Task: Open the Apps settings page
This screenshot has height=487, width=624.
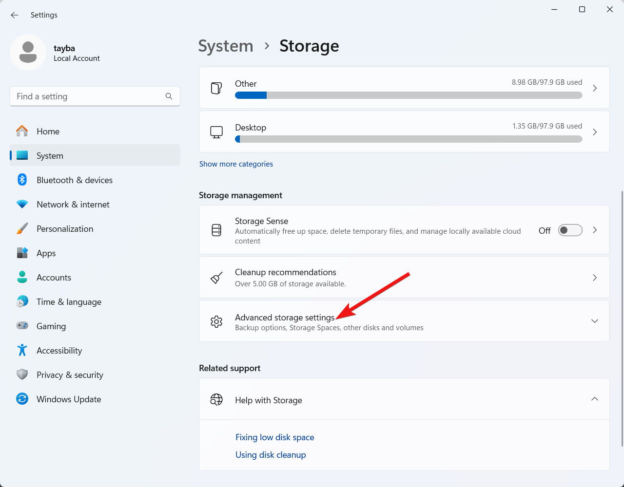Action: coord(46,253)
